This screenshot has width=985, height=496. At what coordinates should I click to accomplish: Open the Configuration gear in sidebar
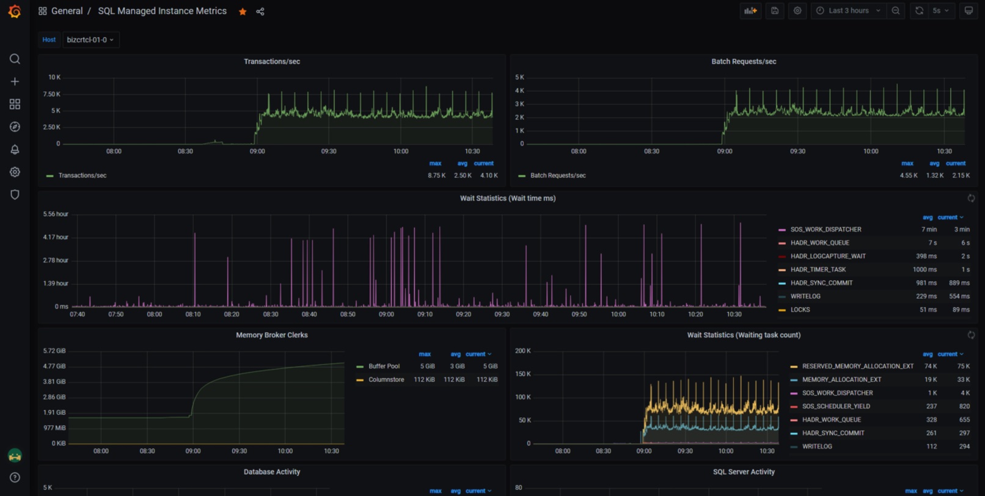tap(15, 172)
